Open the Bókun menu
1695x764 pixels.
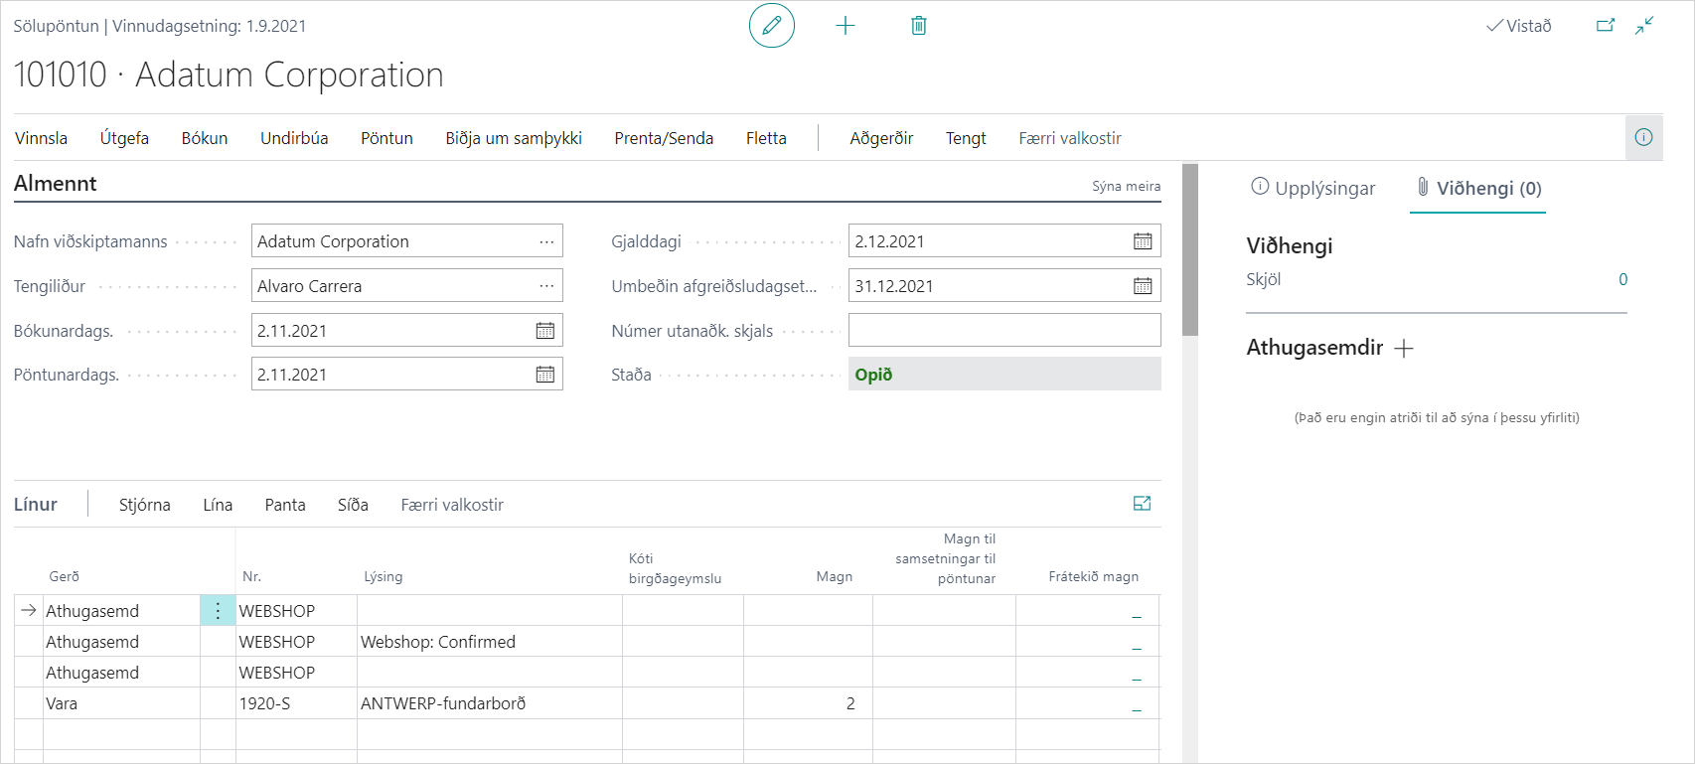point(205,138)
